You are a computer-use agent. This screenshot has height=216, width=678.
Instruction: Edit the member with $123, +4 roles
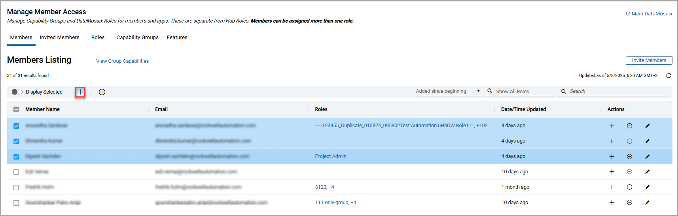point(648,187)
